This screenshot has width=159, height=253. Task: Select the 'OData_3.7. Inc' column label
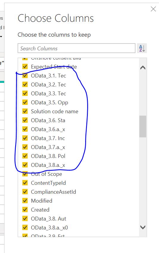coord(48,138)
